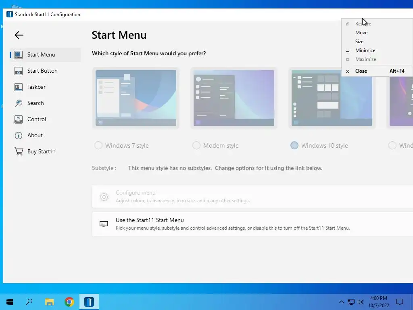Click the Start Menu page heading

[x=119, y=35]
